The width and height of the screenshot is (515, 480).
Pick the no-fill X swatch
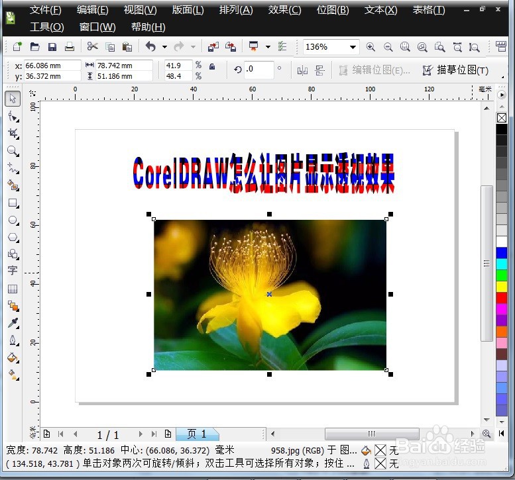pos(502,118)
